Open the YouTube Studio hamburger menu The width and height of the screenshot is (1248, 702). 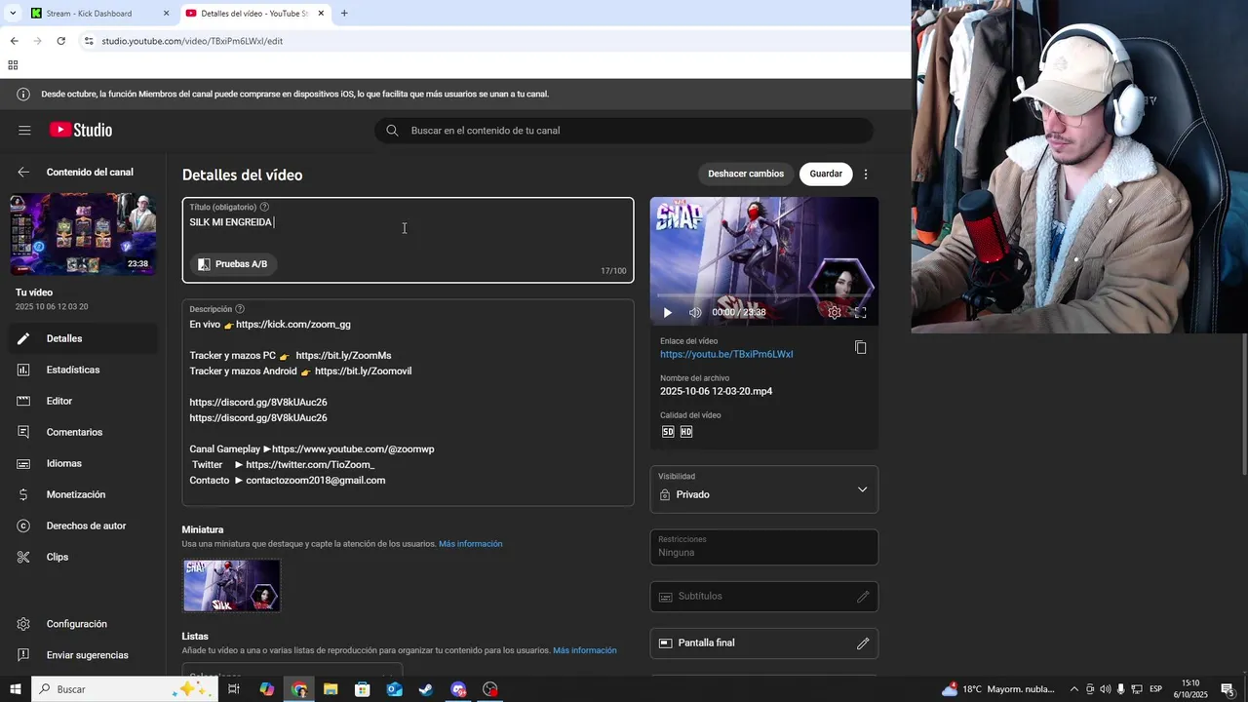(x=24, y=130)
